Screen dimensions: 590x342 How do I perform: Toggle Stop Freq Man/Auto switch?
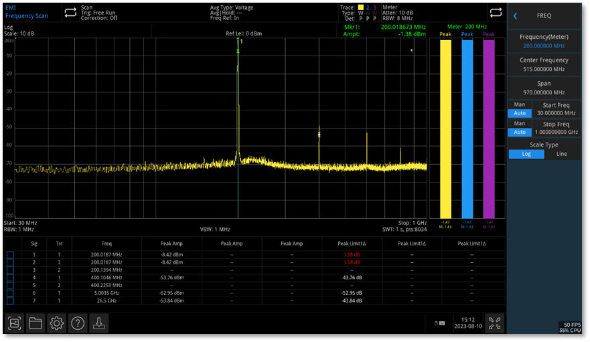[520, 128]
